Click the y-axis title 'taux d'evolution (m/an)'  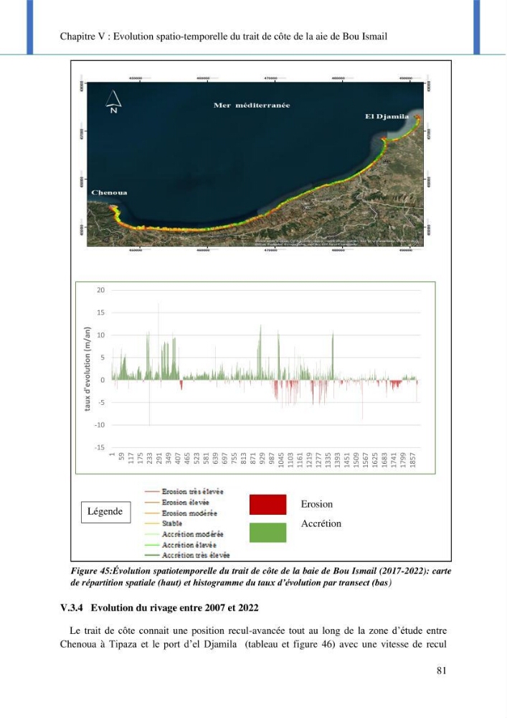[87, 368]
